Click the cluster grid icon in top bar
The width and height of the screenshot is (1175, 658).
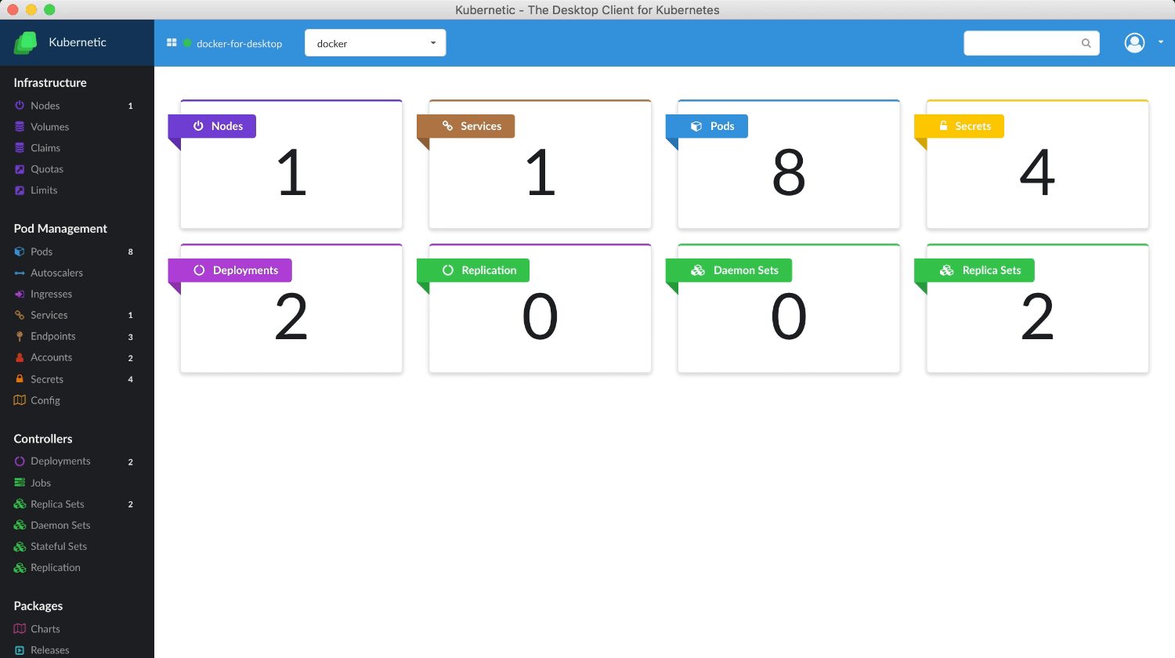click(171, 43)
